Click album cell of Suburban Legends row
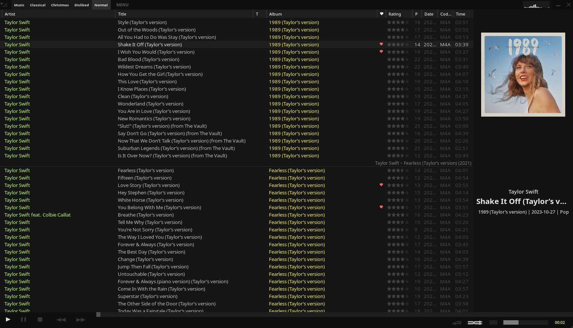The image size is (573, 328). click(294, 148)
